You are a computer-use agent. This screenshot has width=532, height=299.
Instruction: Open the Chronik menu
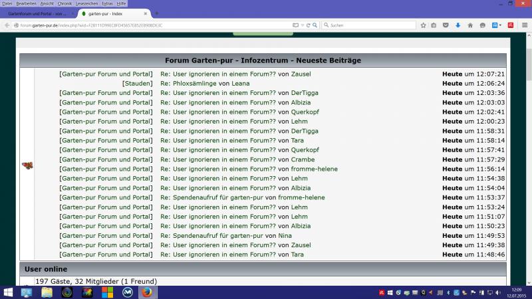point(65,3)
